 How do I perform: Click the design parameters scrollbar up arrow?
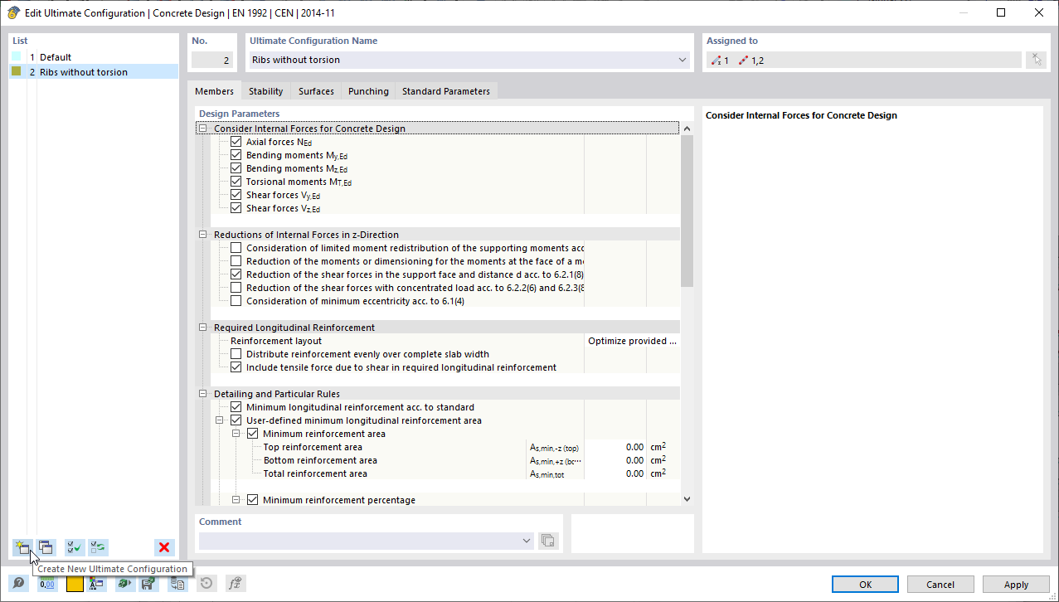pyautogui.click(x=687, y=129)
